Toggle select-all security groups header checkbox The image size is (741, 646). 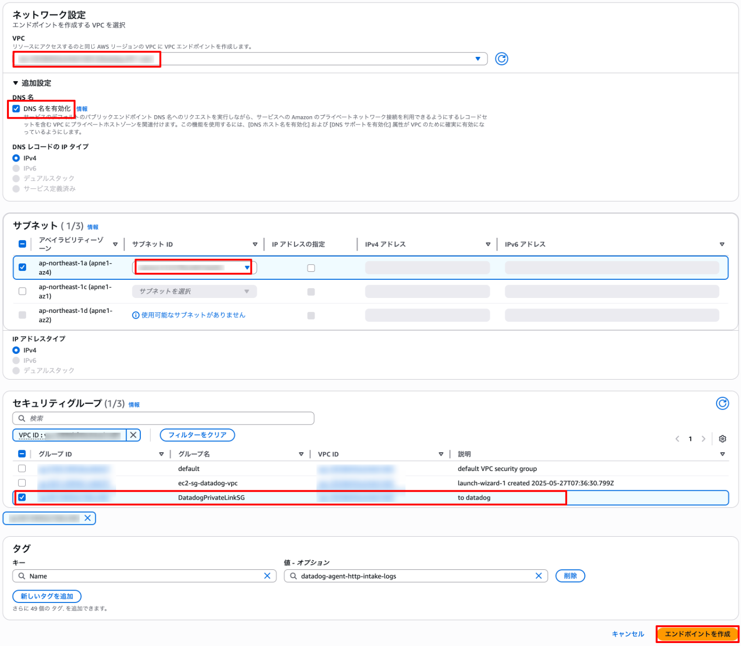22,454
